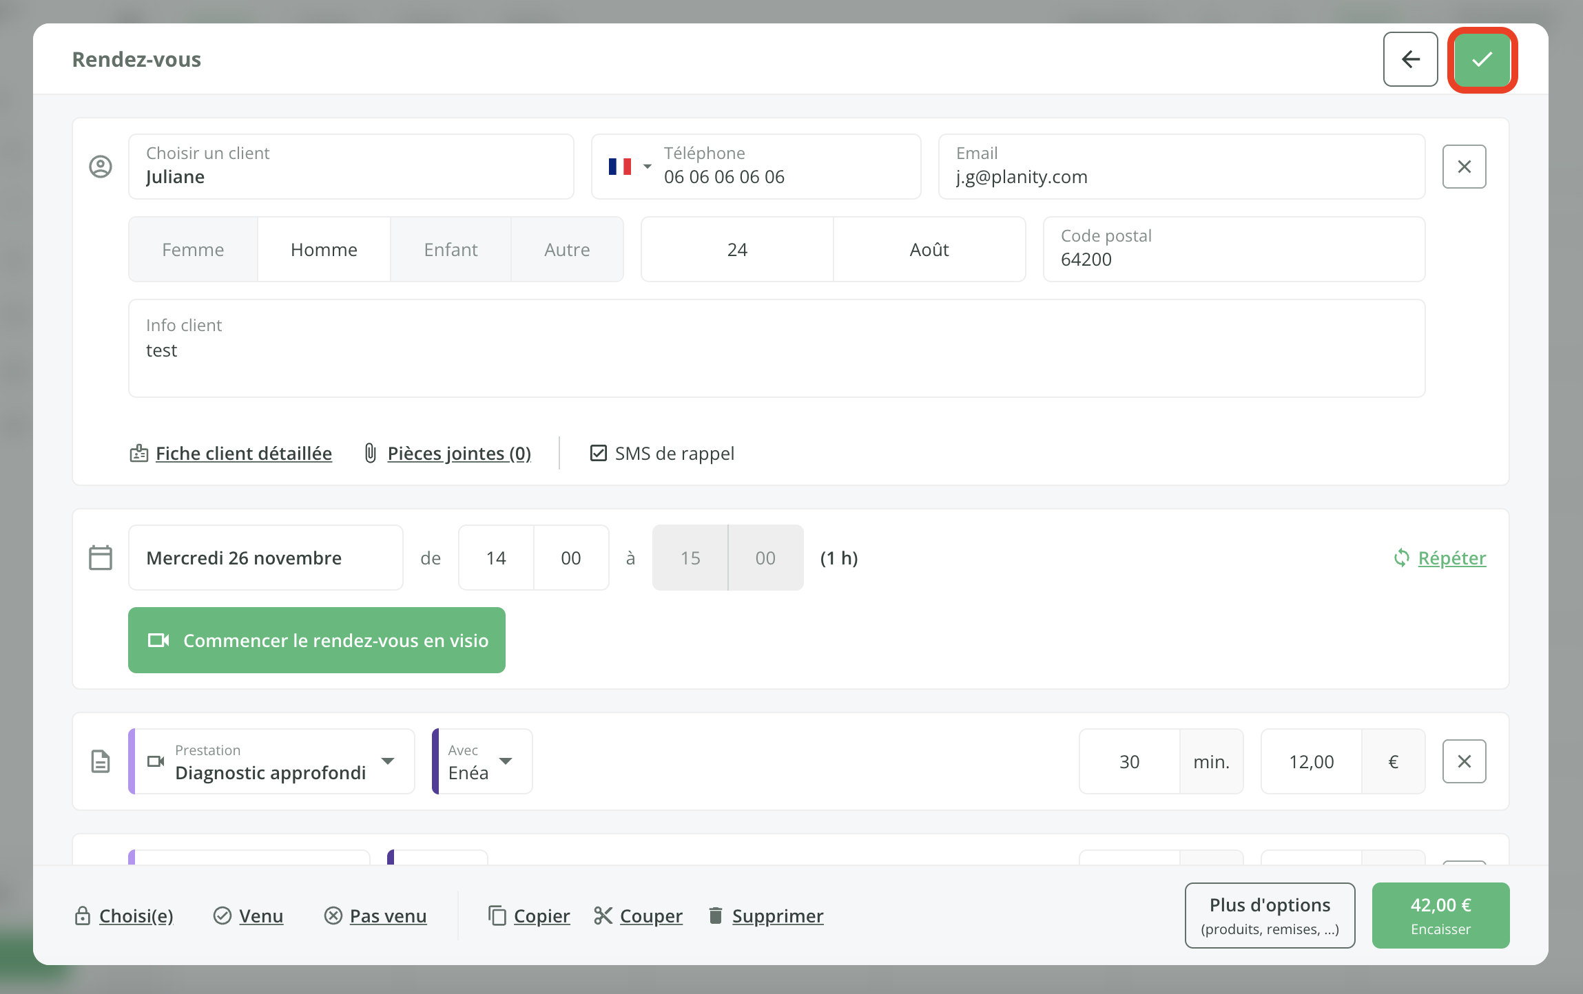This screenshot has width=1583, height=994.
Task: Expand the Prestation Diagnostic approfondi dropdown
Action: coord(388,761)
